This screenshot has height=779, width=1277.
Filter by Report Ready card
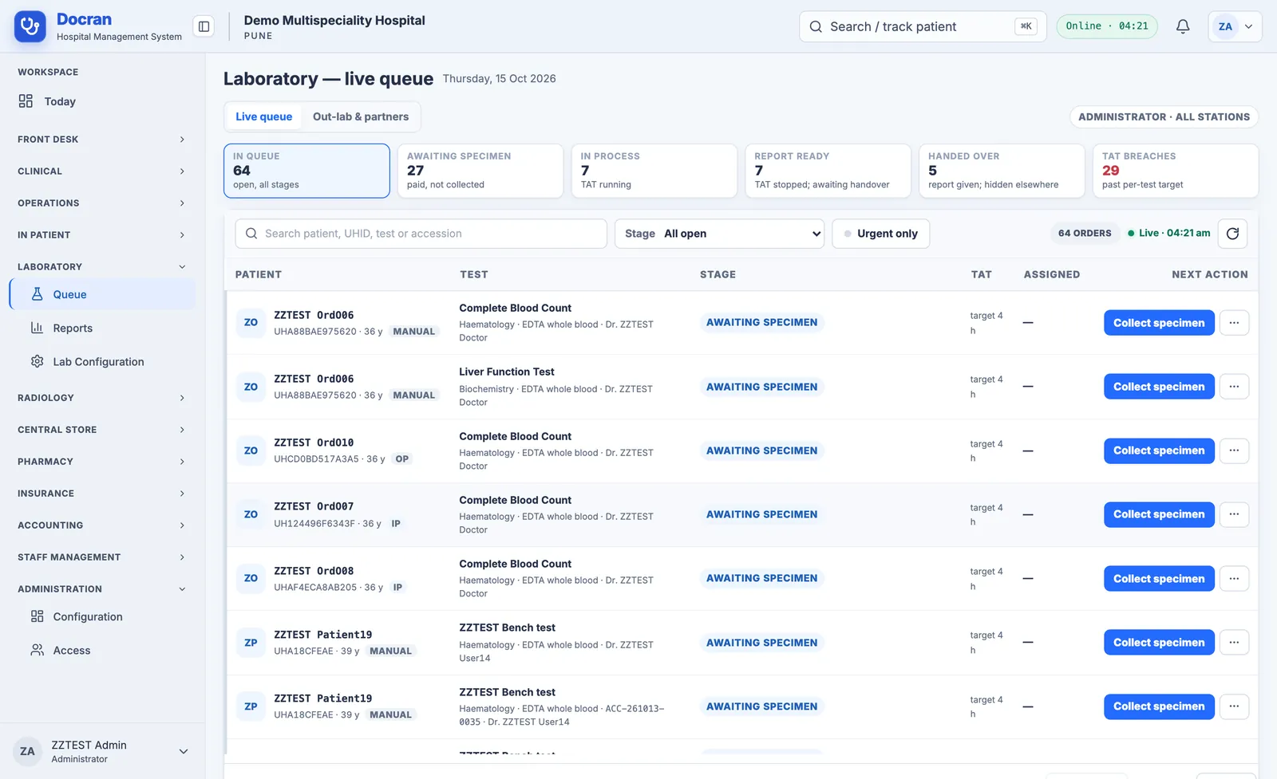click(828, 171)
